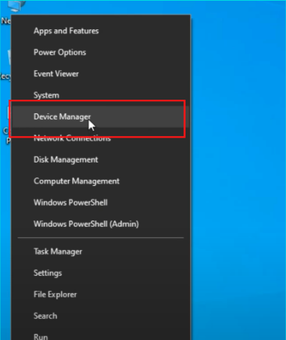The height and width of the screenshot is (340, 286).
Task: Open Disk Management
Action: point(100,159)
